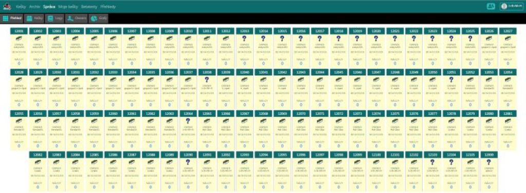This screenshot has height=193, width=526.
Task: Open the Přehledy menu item
Action: [108, 7]
